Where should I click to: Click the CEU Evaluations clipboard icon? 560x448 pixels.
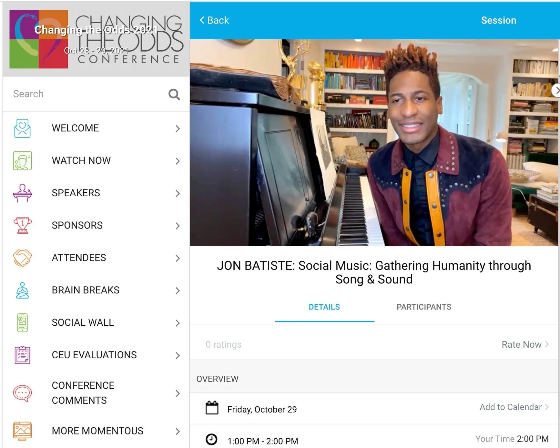click(x=22, y=355)
